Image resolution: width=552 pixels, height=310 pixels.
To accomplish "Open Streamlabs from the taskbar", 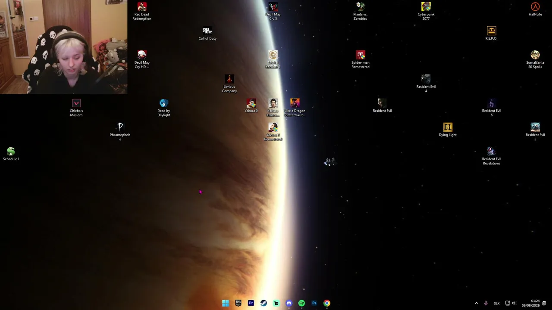I will (276, 303).
